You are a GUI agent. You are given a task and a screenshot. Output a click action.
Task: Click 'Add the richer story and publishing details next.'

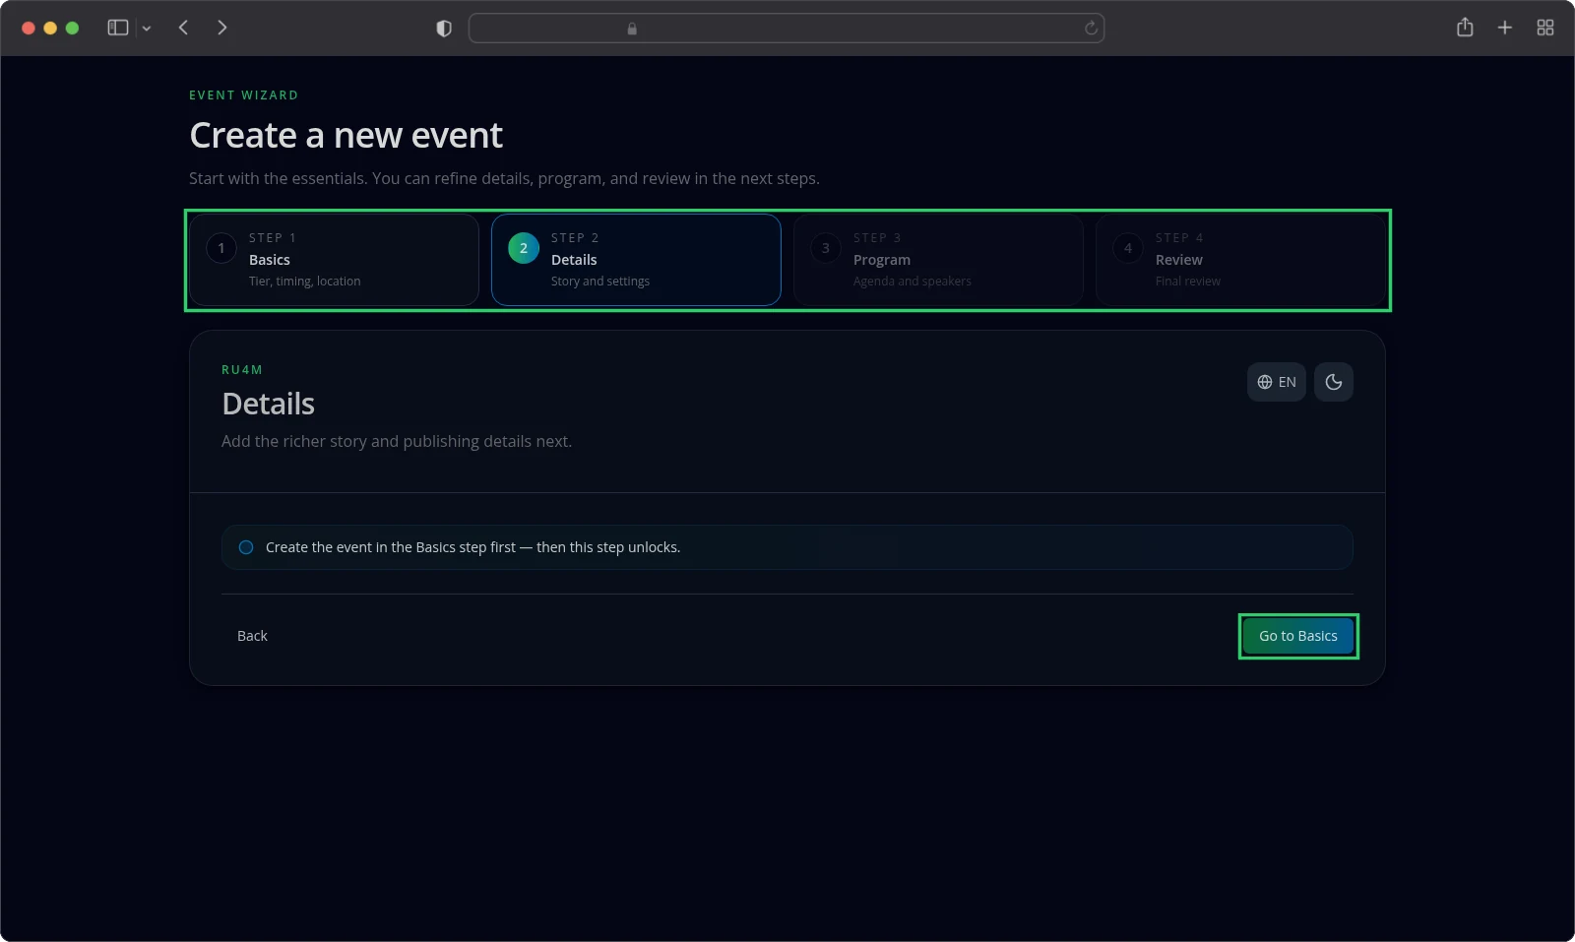397,441
